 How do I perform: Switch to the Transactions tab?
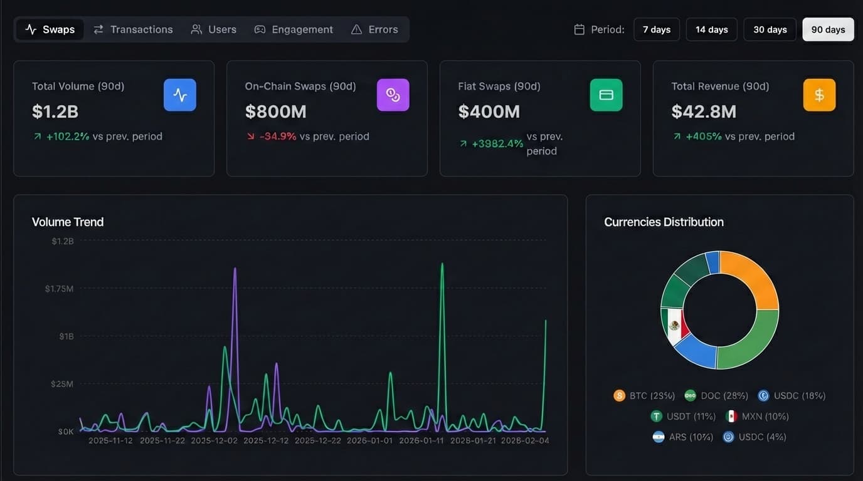pos(133,29)
